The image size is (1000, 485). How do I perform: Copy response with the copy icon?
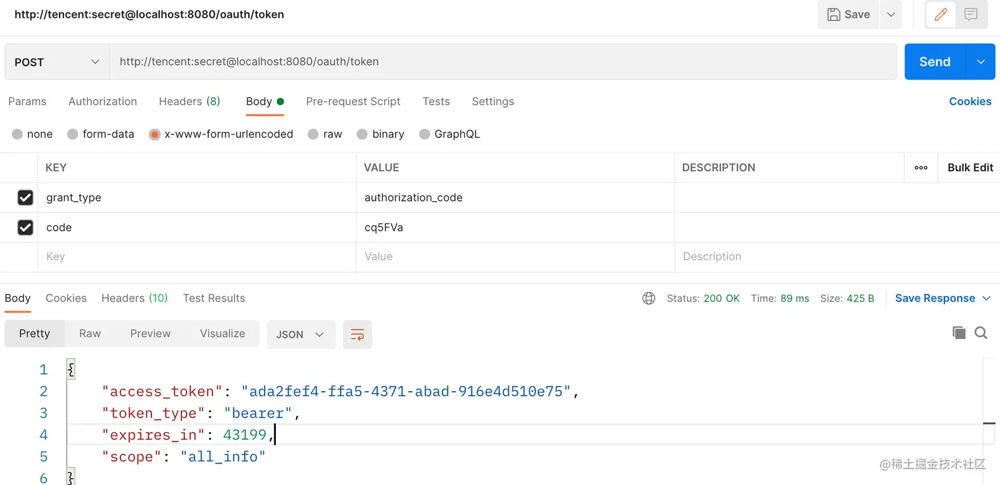958,332
